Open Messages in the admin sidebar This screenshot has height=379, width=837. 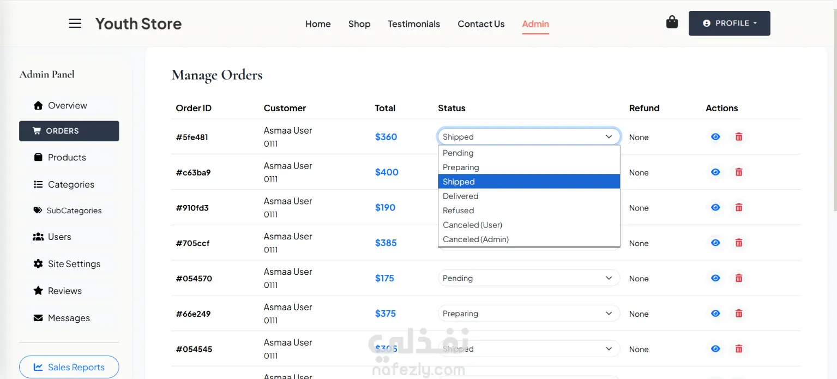[x=69, y=318]
